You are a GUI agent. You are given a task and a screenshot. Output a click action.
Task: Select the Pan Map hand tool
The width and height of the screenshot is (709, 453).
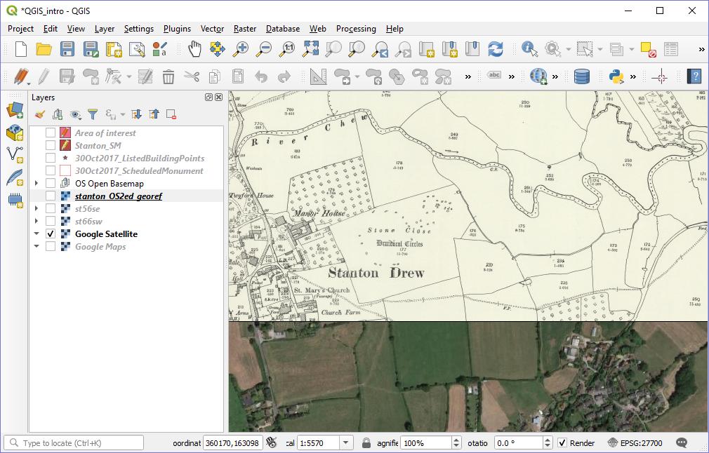[x=194, y=50]
